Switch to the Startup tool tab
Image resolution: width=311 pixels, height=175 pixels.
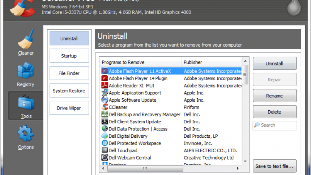[69, 56]
